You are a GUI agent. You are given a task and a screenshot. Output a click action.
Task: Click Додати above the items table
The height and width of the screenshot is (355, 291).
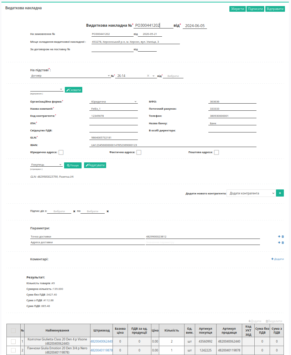click(x=255, y=321)
